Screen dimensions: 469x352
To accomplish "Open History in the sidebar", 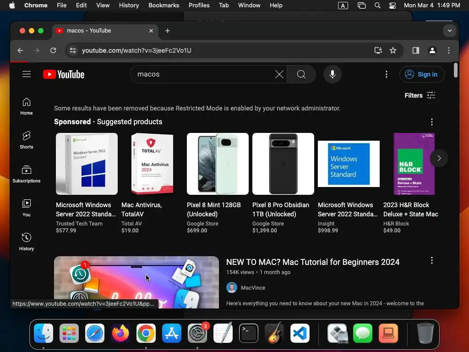I will click(x=27, y=242).
